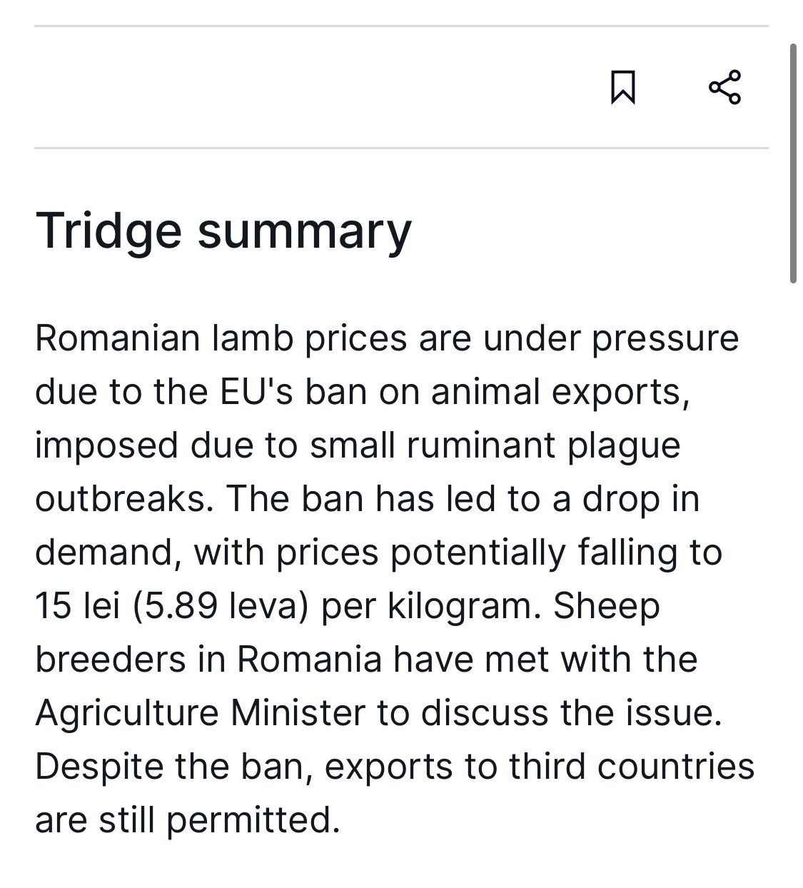
Task: Click the phrase 'small ruminant plague'
Action: click(495, 446)
